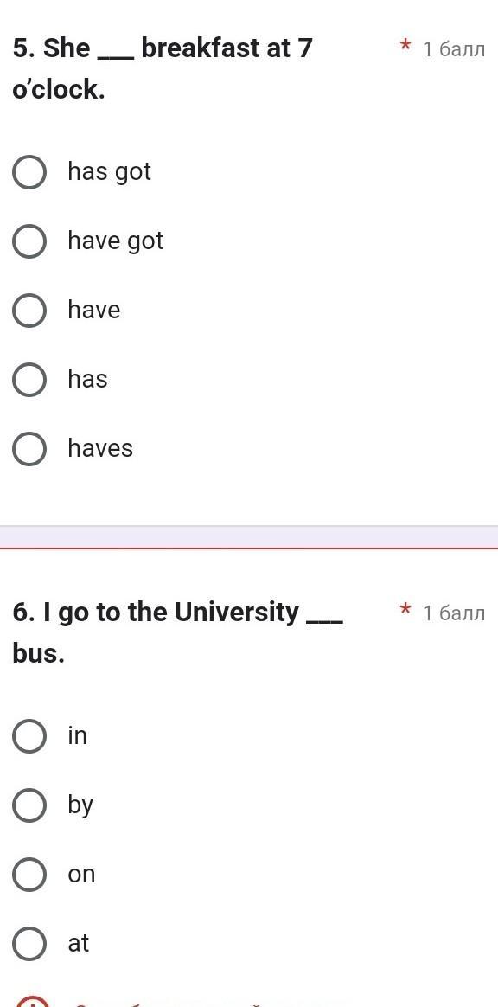The image size is (498, 1007).
Task: Click the red required asterisk on question 6
Action: [405, 610]
